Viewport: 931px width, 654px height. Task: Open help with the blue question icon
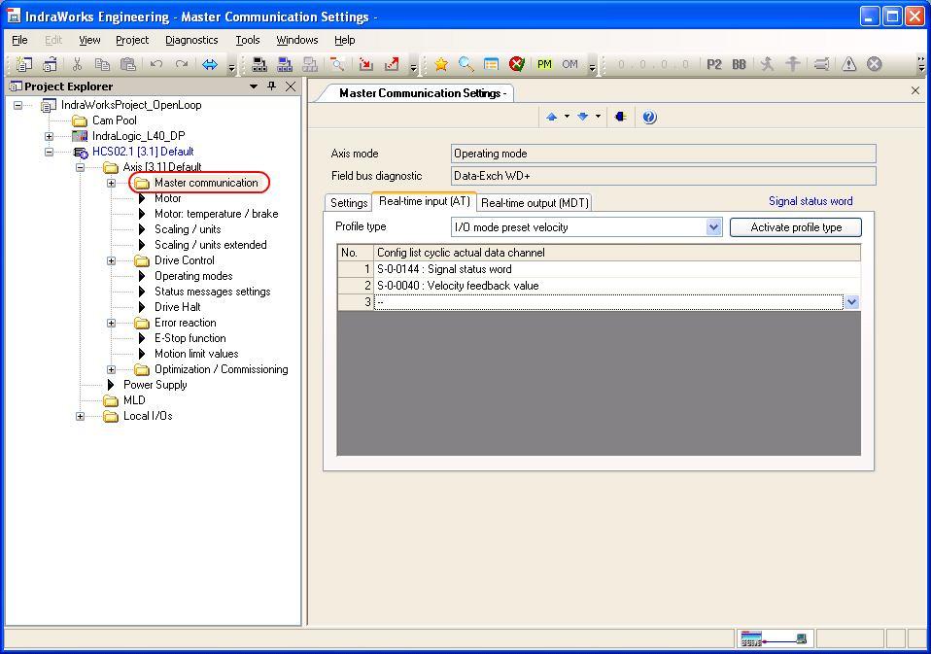tap(649, 117)
